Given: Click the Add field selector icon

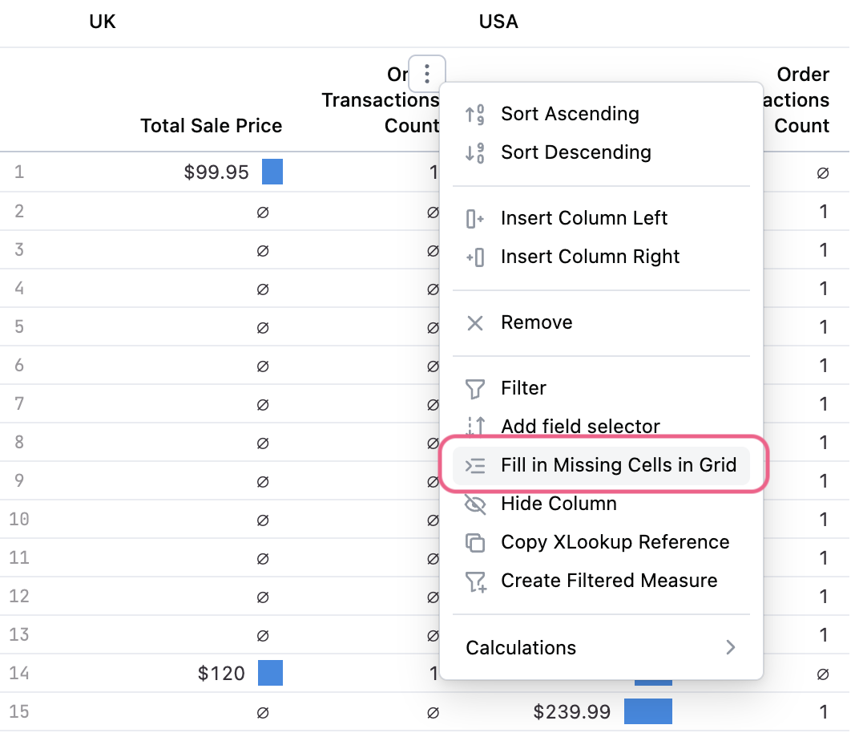Looking at the screenshot, I should pos(474,427).
